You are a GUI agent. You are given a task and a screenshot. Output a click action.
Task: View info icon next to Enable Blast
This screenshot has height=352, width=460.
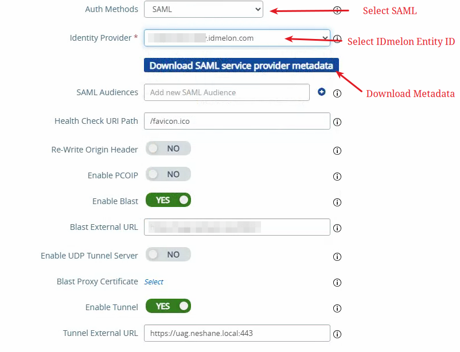click(x=337, y=202)
